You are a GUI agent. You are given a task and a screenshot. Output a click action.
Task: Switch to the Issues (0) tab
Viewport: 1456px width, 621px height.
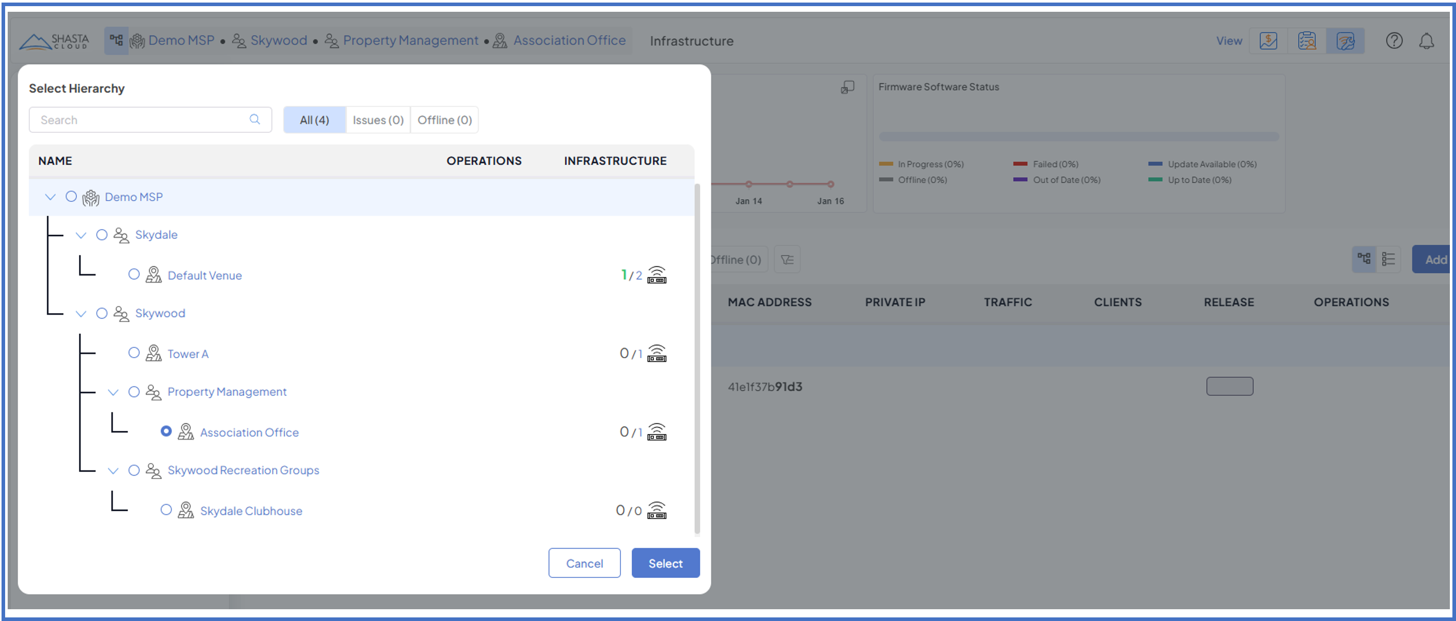pyautogui.click(x=378, y=120)
